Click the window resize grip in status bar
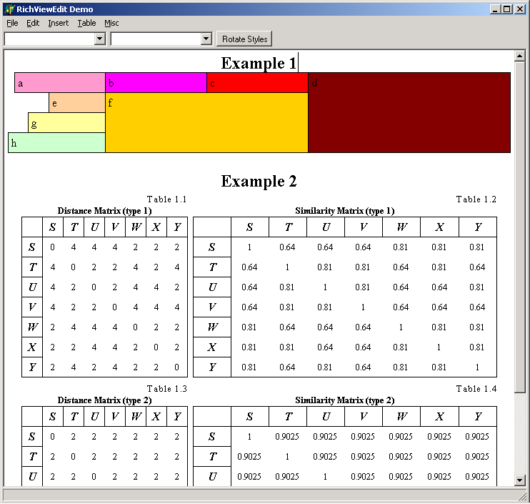This screenshot has height=504, width=530. (x=521, y=495)
